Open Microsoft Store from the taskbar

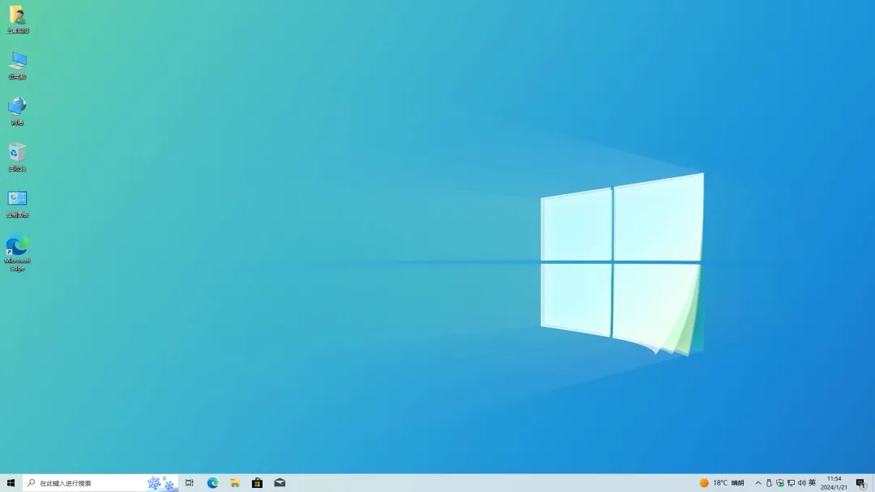257,482
